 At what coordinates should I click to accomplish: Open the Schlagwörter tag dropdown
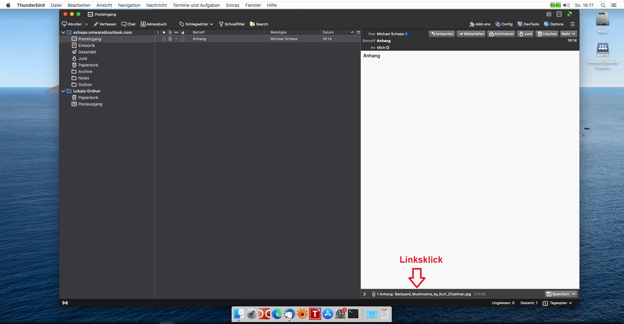196,24
